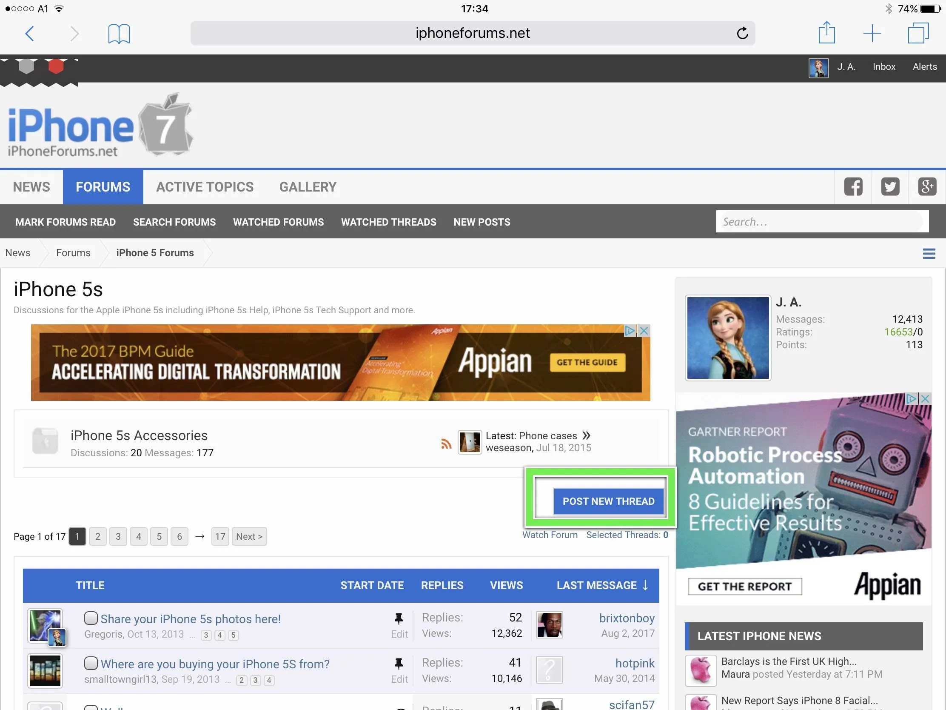This screenshot has height=710, width=946.
Task: Click the Google Plus icon
Action: coord(927,187)
